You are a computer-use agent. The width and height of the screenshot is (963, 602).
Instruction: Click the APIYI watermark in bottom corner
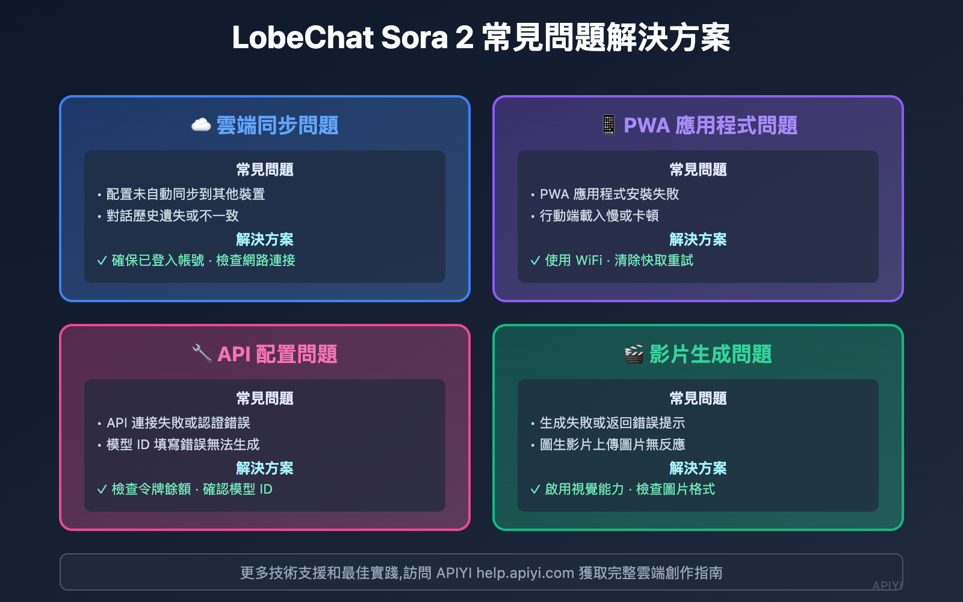click(x=887, y=586)
